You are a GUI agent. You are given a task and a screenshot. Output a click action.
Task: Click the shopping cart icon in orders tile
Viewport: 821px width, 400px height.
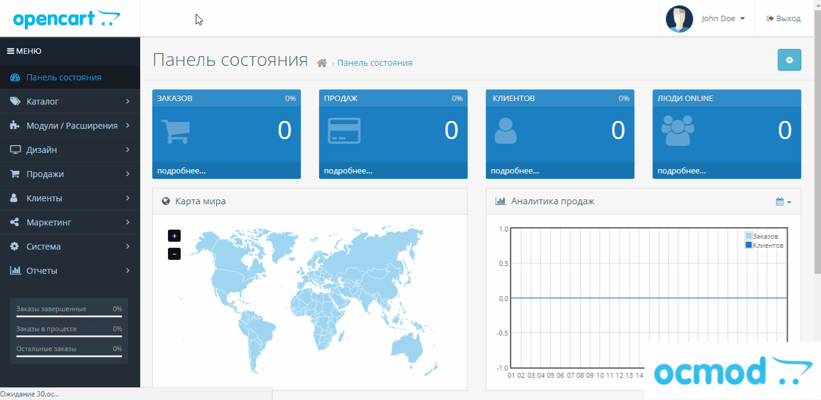point(175,131)
